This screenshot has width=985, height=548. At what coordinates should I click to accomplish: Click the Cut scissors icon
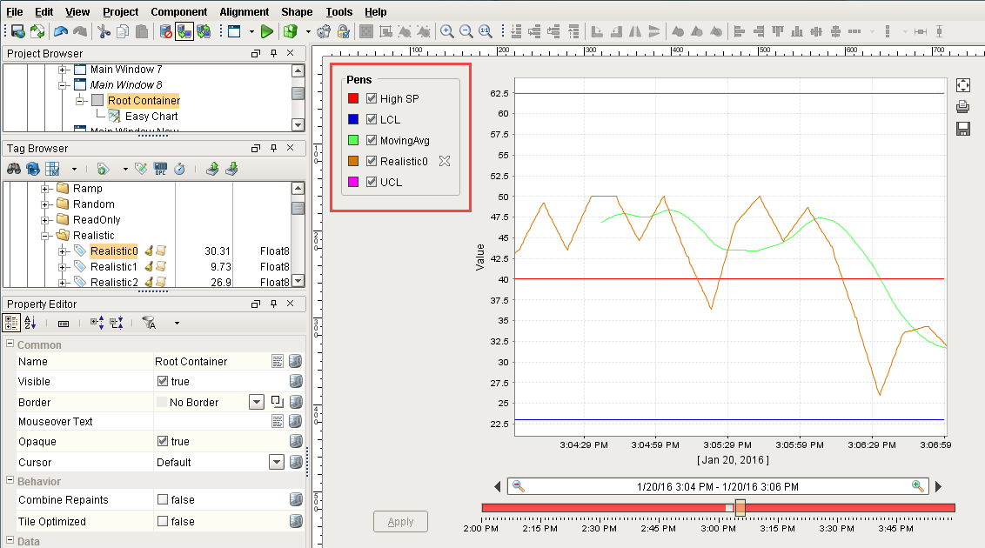click(104, 31)
